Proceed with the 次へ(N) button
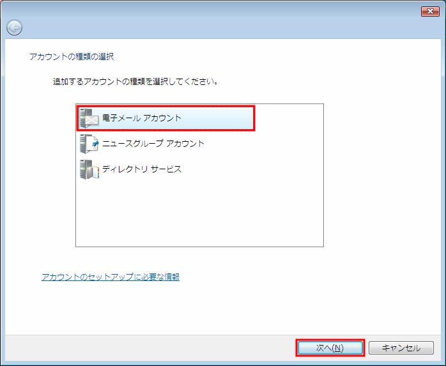This screenshot has height=366, width=446. point(330,347)
